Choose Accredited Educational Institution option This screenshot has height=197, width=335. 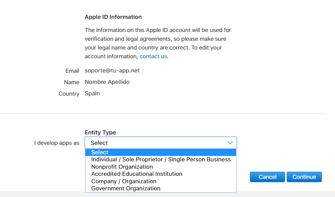[x=137, y=174]
